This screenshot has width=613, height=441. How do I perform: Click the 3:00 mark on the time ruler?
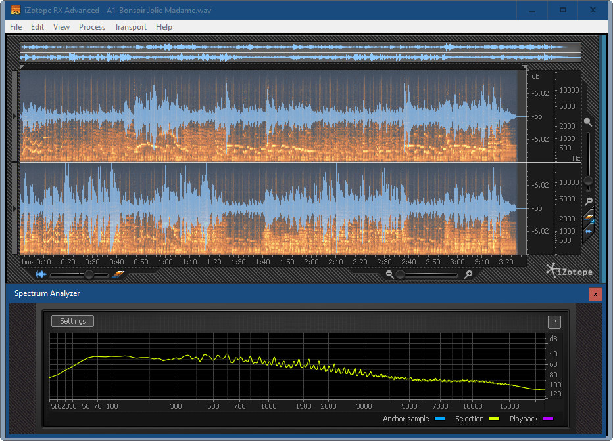point(457,262)
